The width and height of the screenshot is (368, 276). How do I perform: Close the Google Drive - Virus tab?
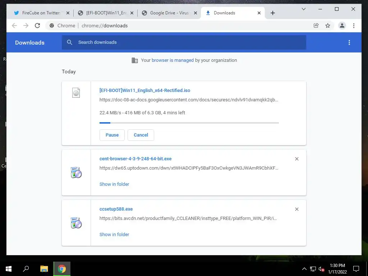[195, 13]
